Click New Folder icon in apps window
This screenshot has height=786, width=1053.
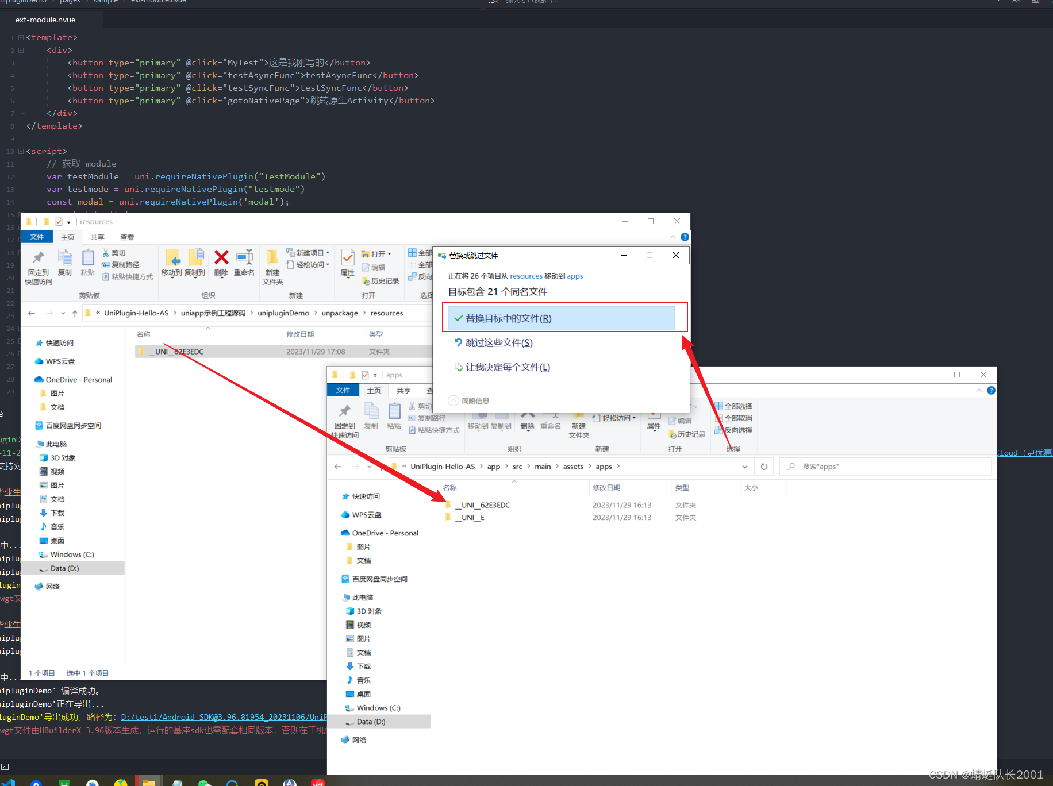coord(579,425)
